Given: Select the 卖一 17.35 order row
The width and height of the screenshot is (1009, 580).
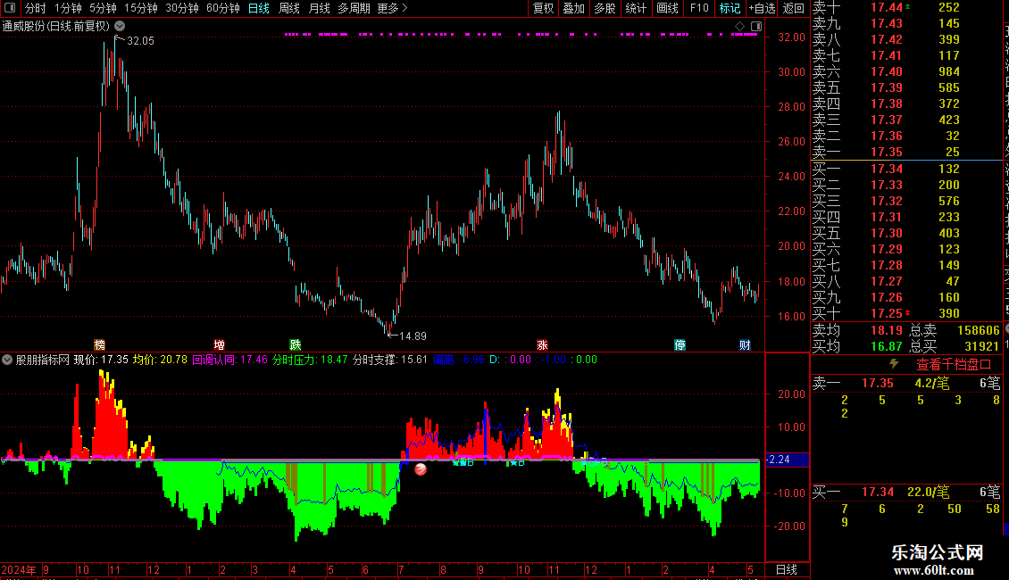Looking at the screenshot, I should click(x=906, y=152).
